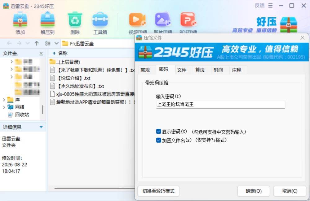The image size is (310, 201).
Task: Select file 【来了就能下载和观看！纯免费！】
Action: [92, 70]
